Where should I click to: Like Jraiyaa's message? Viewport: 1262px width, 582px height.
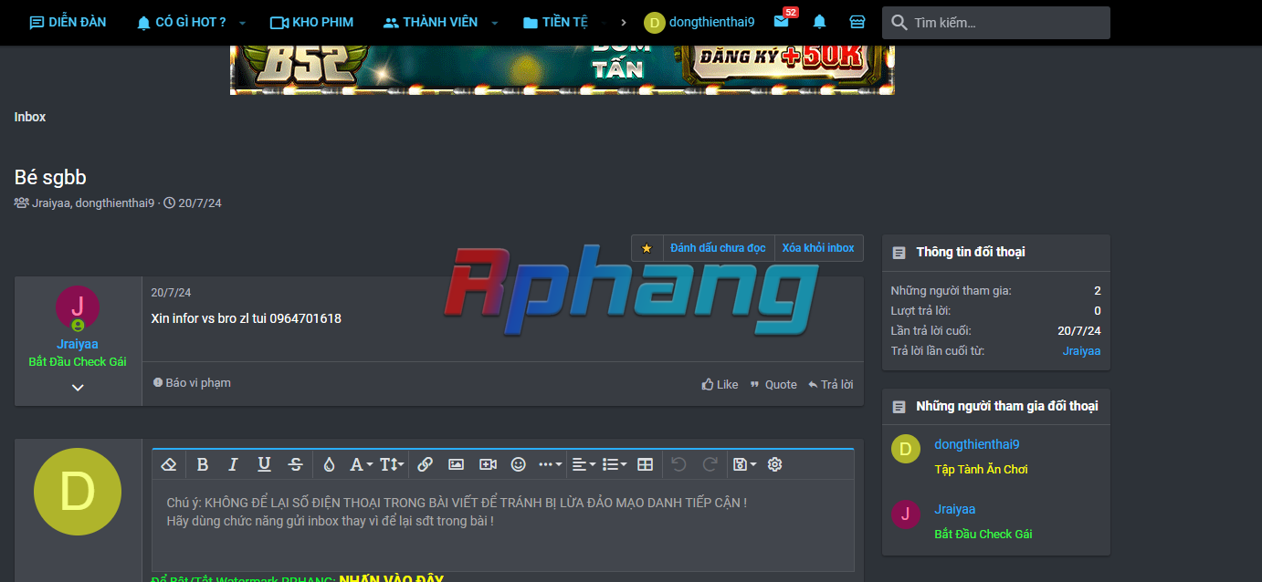tap(720, 384)
